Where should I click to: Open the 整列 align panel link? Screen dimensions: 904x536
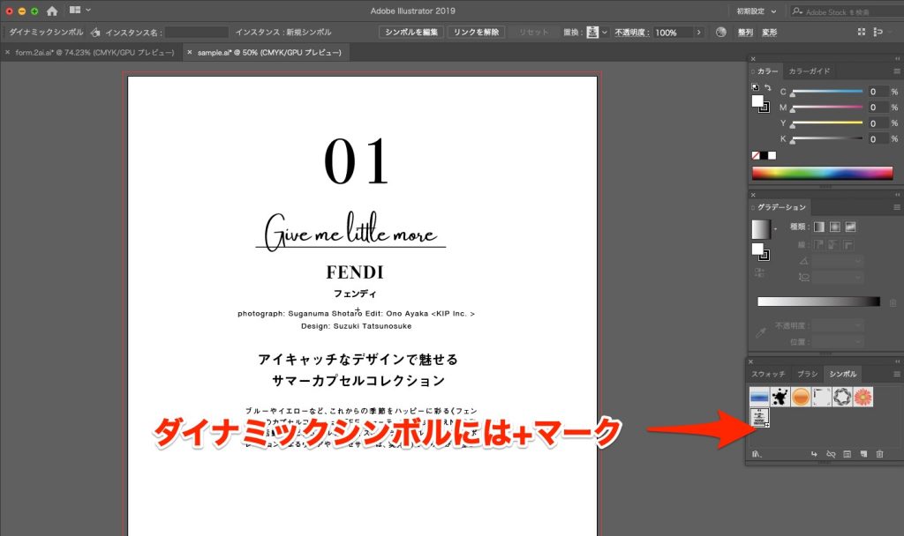tap(745, 33)
